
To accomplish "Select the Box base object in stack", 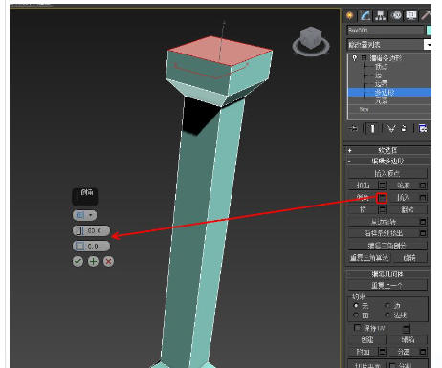I will pos(364,109).
